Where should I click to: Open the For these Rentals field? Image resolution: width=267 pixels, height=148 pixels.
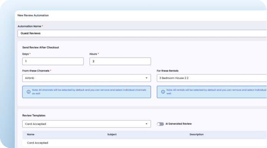pos(212,78)
